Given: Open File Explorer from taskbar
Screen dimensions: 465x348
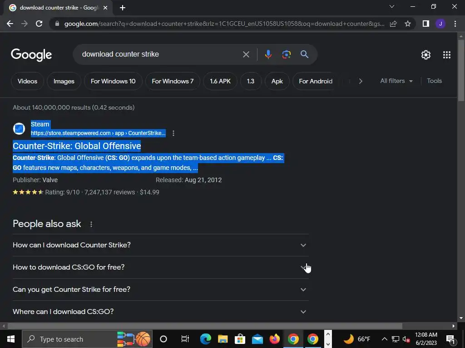Looking at the screenshot, I should click(x=223, y=339).
